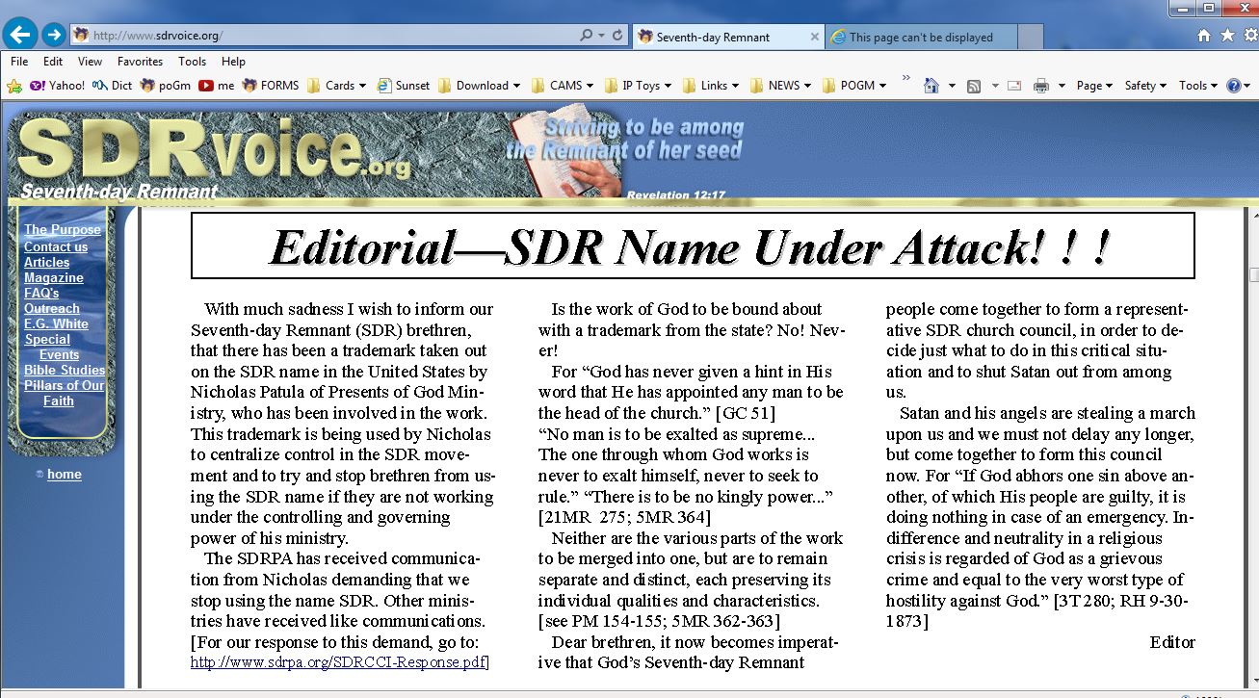Open the Home button dropdown arrow
1259x698 pixels.
pos(952,86)
